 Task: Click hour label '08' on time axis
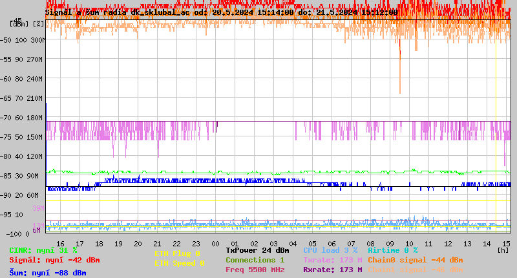pos(370,244)
